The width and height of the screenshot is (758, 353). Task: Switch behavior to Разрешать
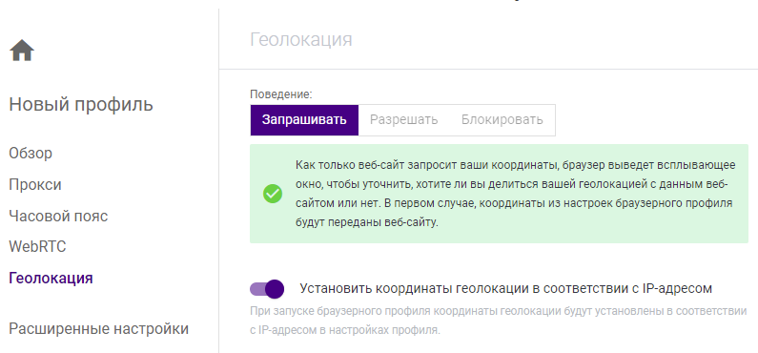pos(403,120)
